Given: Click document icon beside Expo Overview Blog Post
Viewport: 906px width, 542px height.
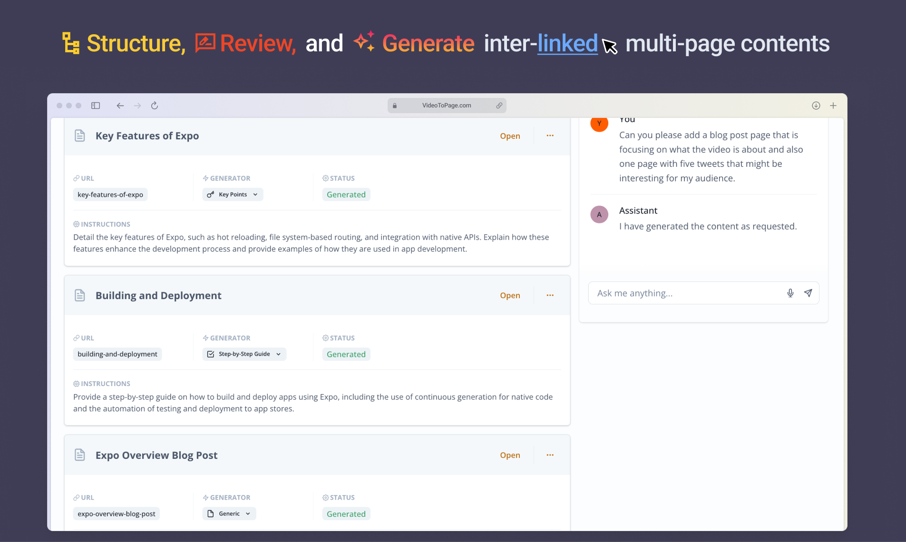Looking at the screenshot, I should click(x=80, y=455).
